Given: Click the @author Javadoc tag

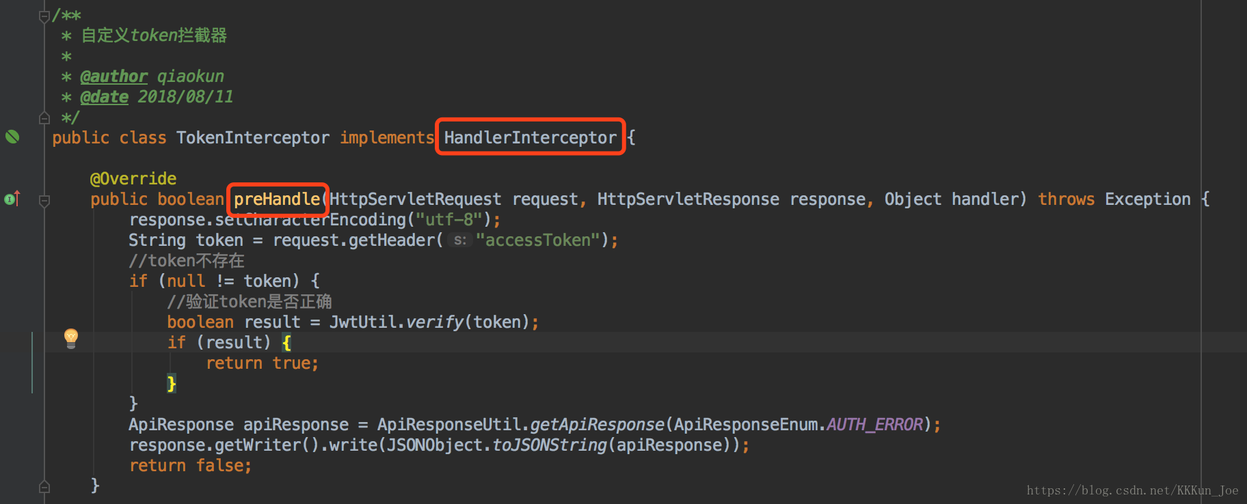Looking at the screenshot, I should pyautogui.click(x=113, y=76).
